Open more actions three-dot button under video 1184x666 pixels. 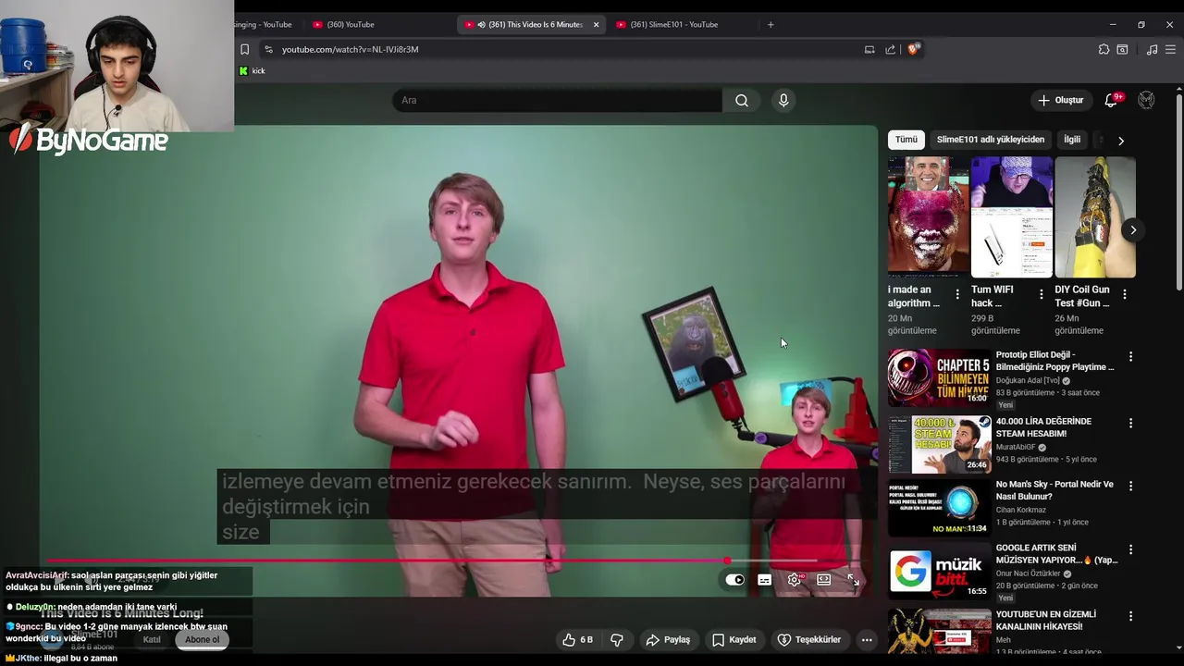click(867, 639)
